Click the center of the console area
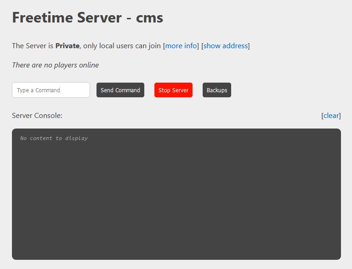The height and width of the screenshot is (269, 352). (176, 194)
